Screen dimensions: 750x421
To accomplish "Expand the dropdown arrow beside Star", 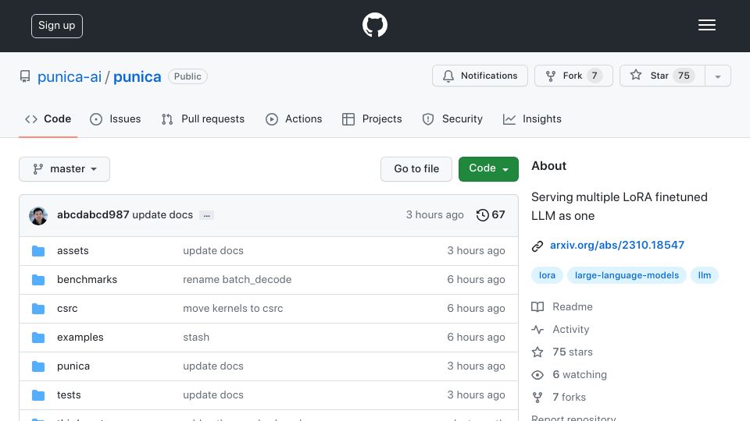I will coord(717,76).
